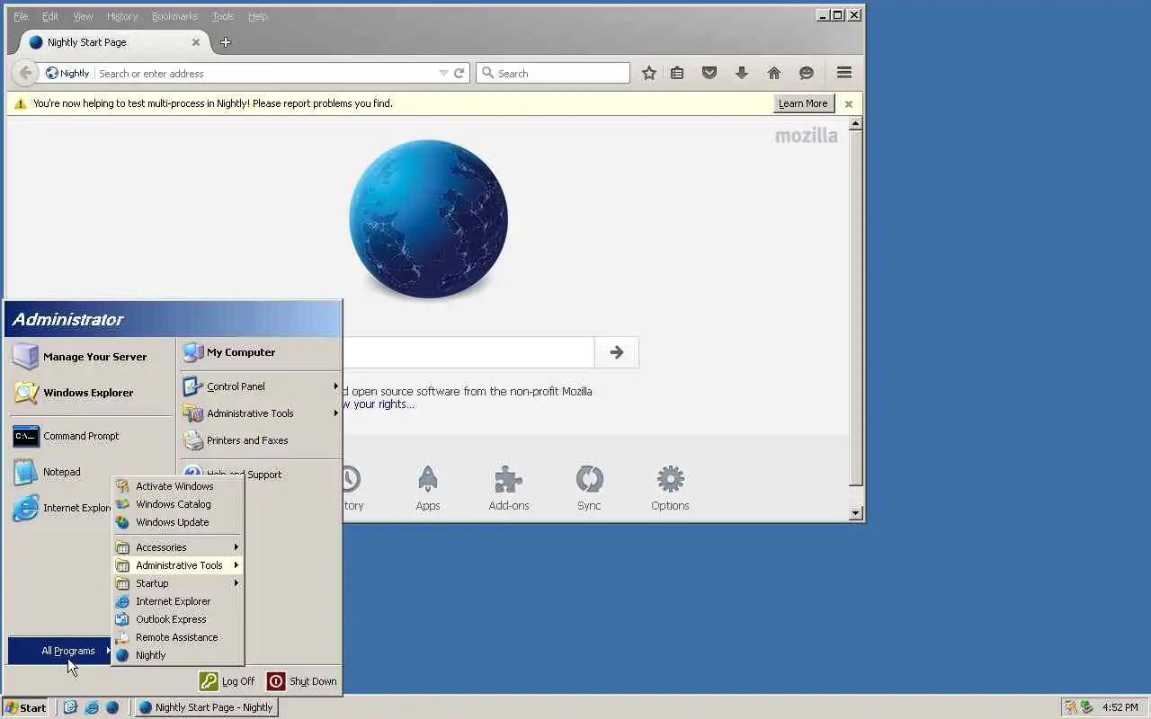The width and height of the screenshot is (1151, 719).
Task: Click the page scrollbar down arrow
Action: [856, 513]
